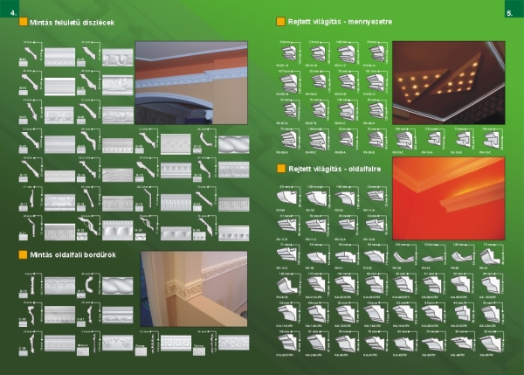
Task: Select the RV-11-A side wall profile
Action: coord(376,197)
